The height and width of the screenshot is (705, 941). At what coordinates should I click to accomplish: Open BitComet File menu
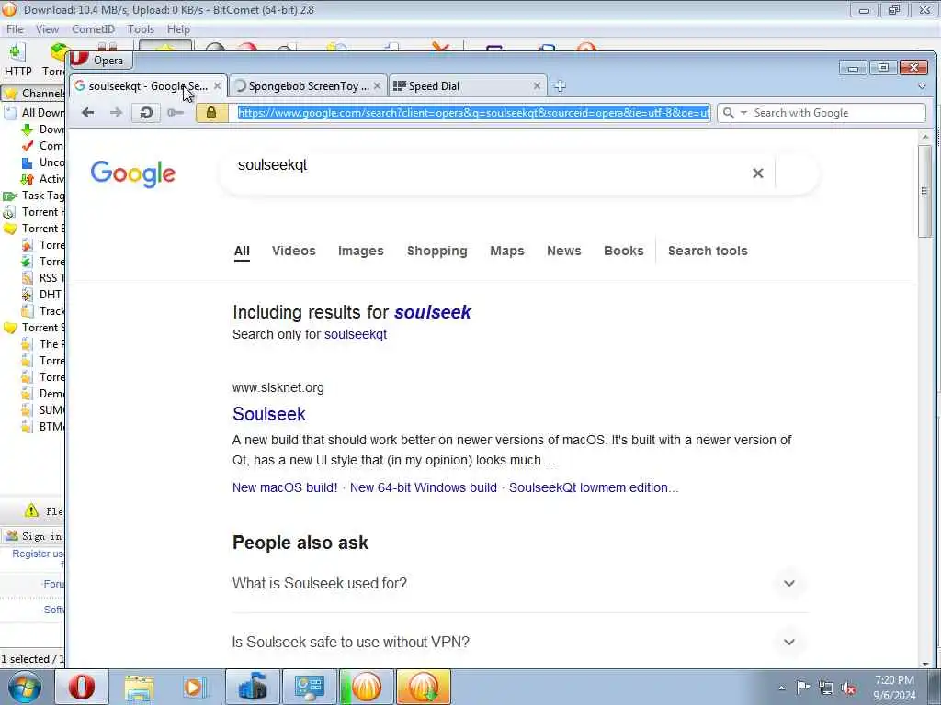15,28
